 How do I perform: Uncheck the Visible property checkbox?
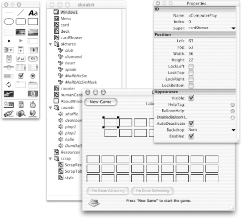pos(191,98)
